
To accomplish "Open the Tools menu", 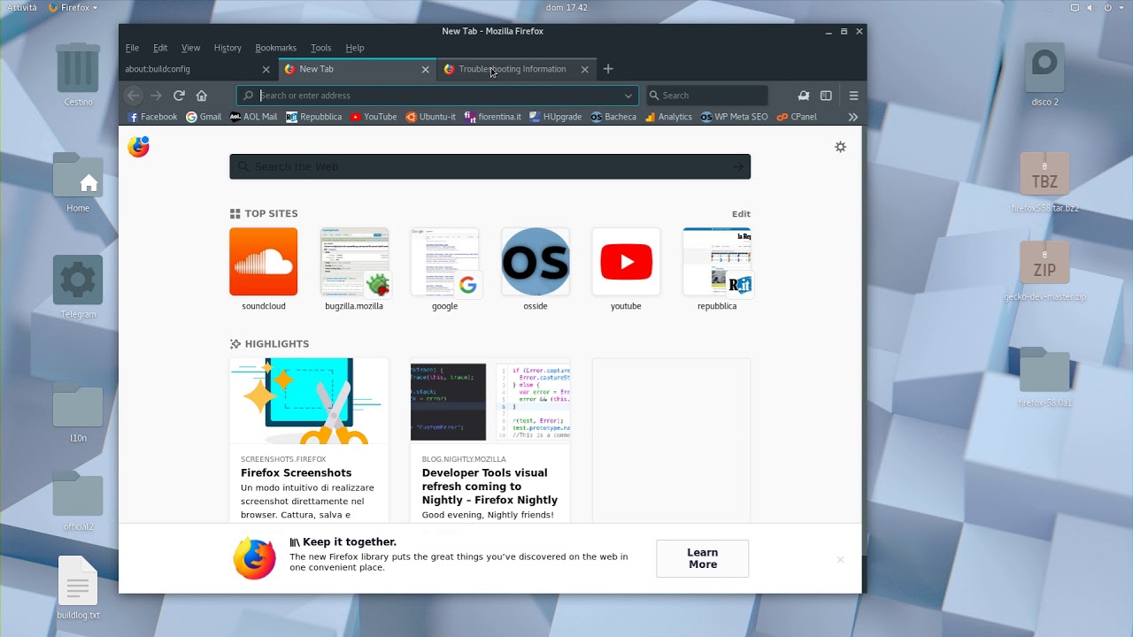I will coord(321,48).
